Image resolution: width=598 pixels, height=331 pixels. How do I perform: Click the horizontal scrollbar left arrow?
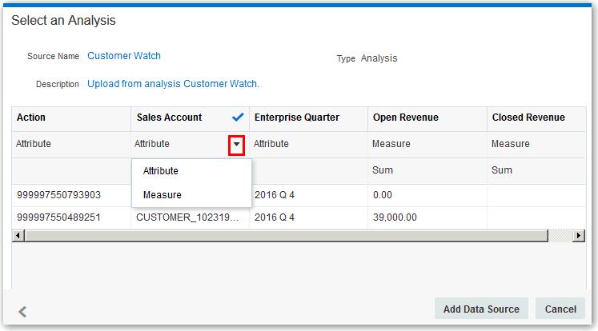pyautogui.click(x=18, y=236)
